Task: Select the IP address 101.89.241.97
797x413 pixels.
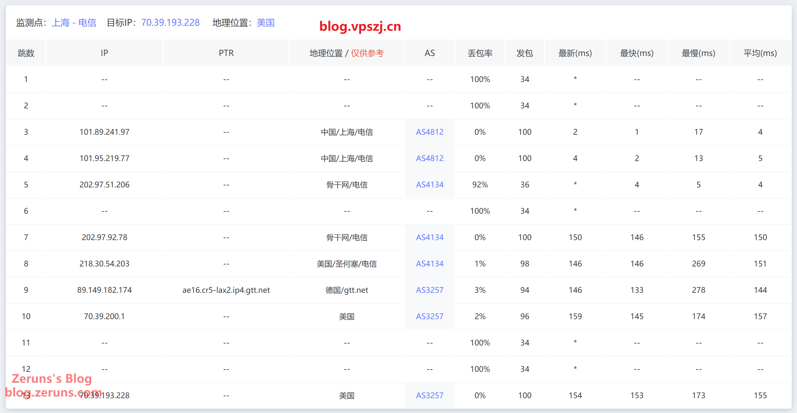Action: 104,132
